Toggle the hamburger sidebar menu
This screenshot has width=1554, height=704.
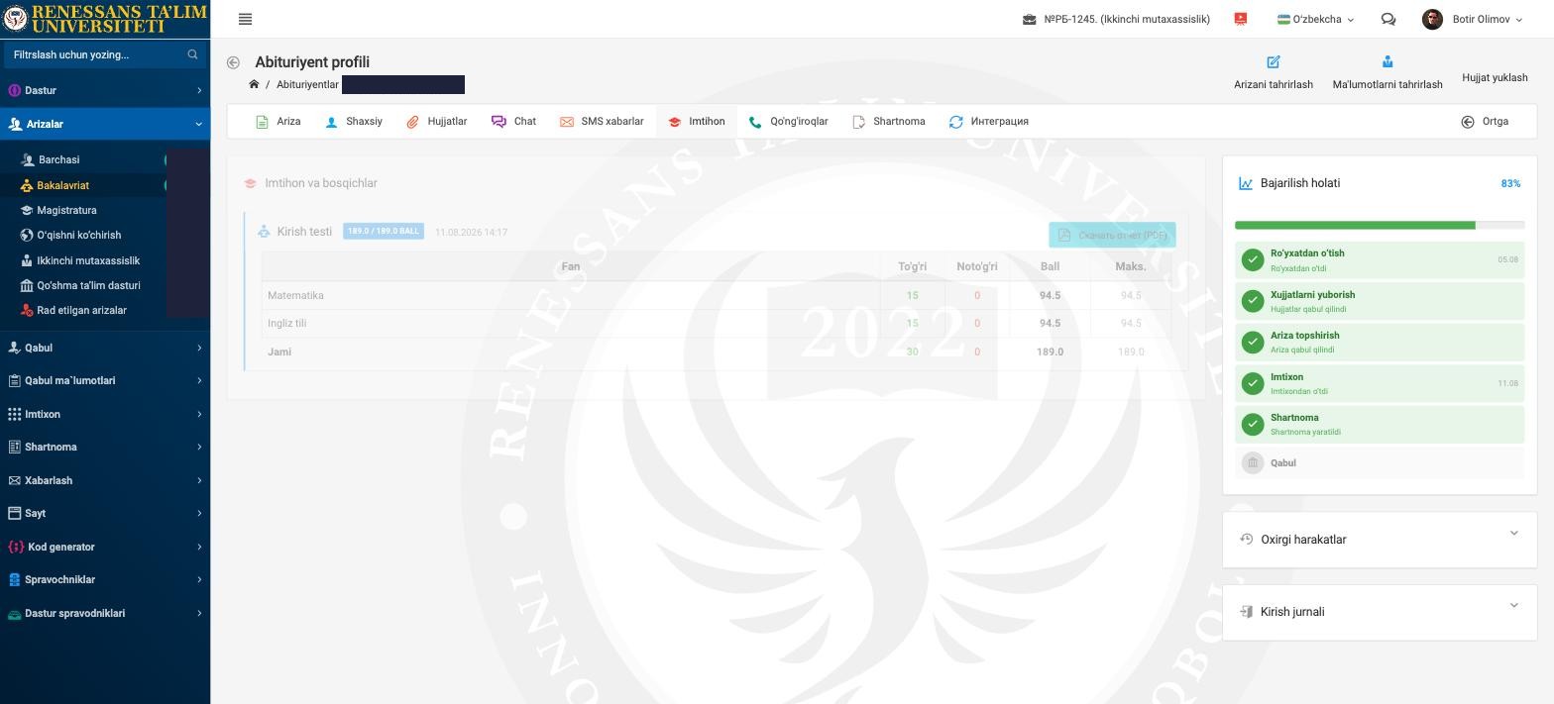click(245, 19)
